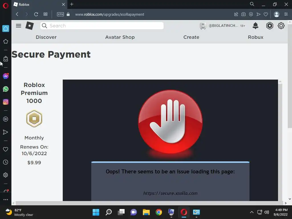
Task: View site security padlock info
Action: click(x=68, y=14)
